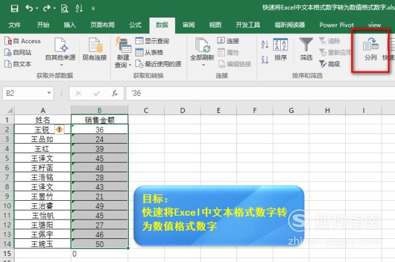Switch to the 插入 tab

(x=69, y=25)
